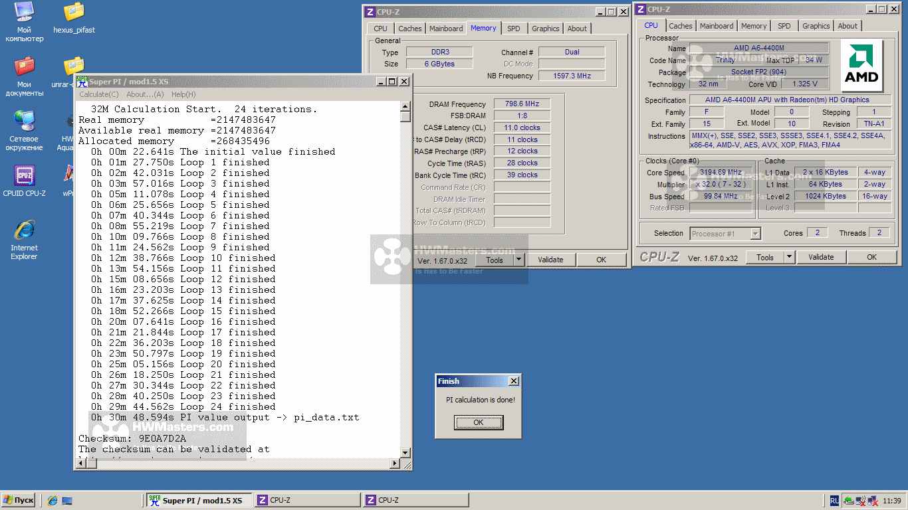Activate the first CPU-Z taskbar button
The image size is (908, 510).
coord(307,500)
